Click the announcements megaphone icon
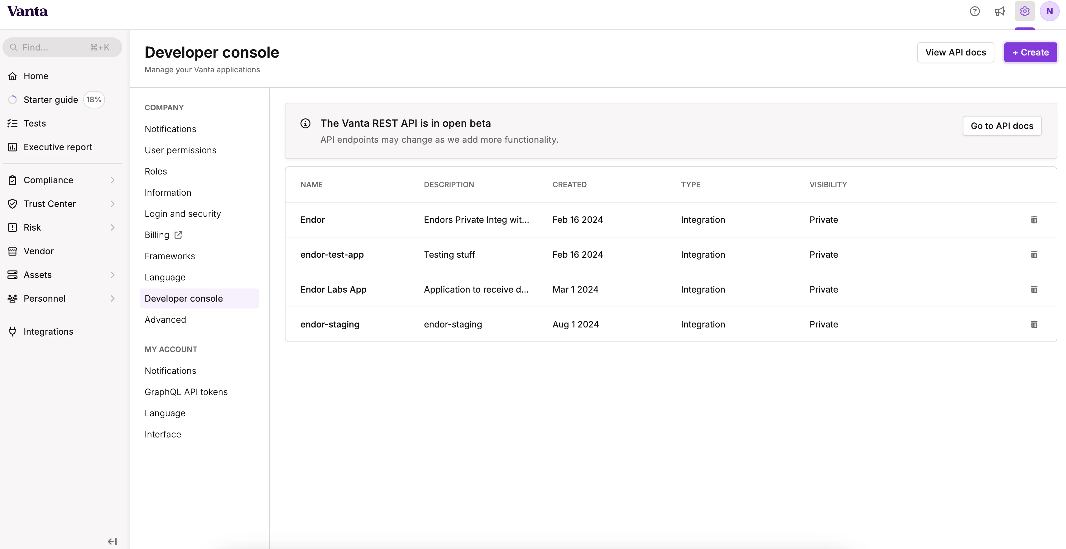Image resolution: width=1066 pixels, height=549 pixels. pyautogui.click(x=1000, y=11)
